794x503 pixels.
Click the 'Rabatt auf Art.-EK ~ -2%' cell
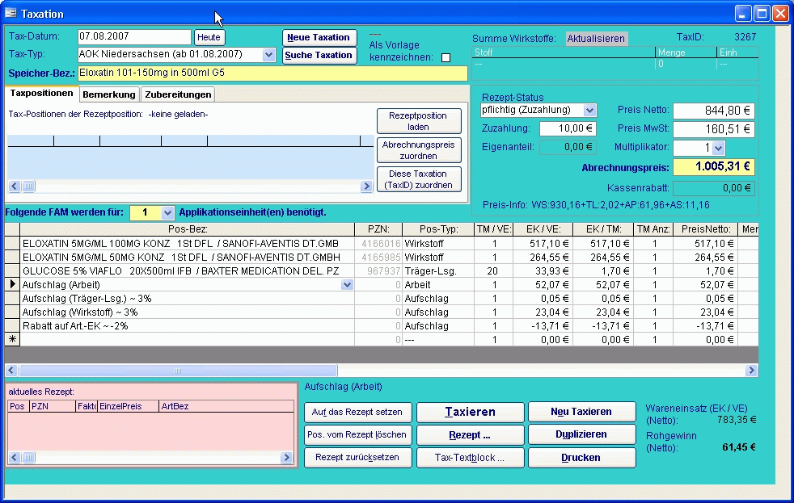click(188, 326)
